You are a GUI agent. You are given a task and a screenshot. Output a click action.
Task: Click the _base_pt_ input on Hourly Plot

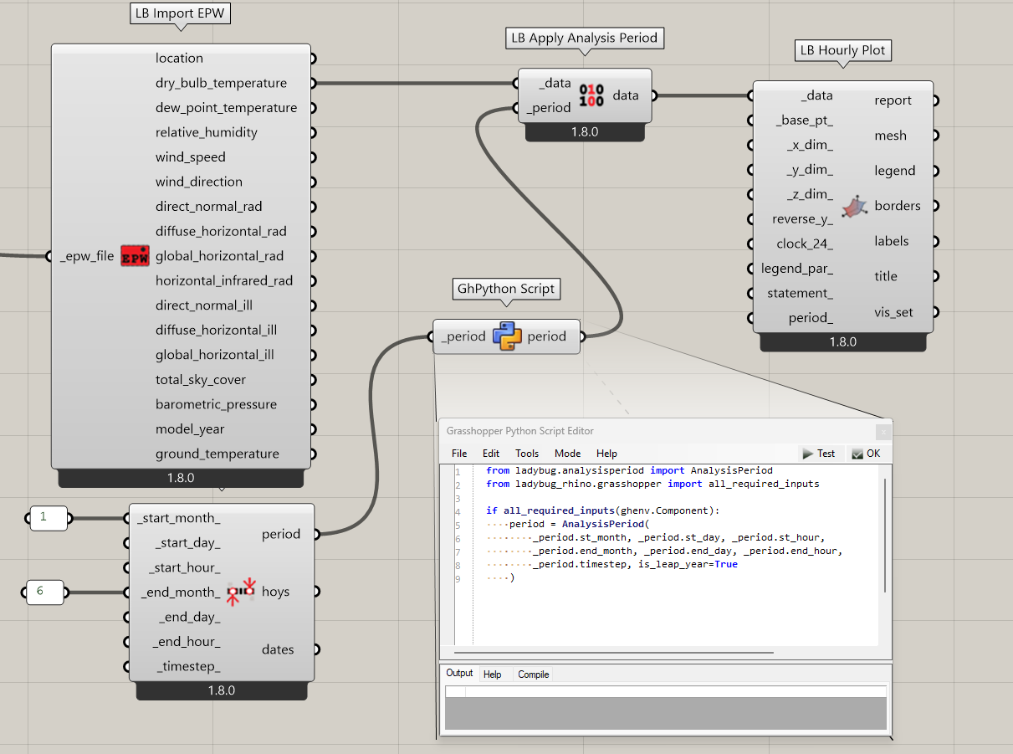(805, 121)
